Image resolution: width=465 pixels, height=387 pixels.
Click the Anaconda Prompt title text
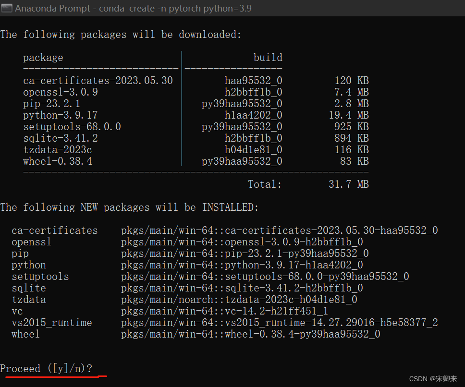53,8
